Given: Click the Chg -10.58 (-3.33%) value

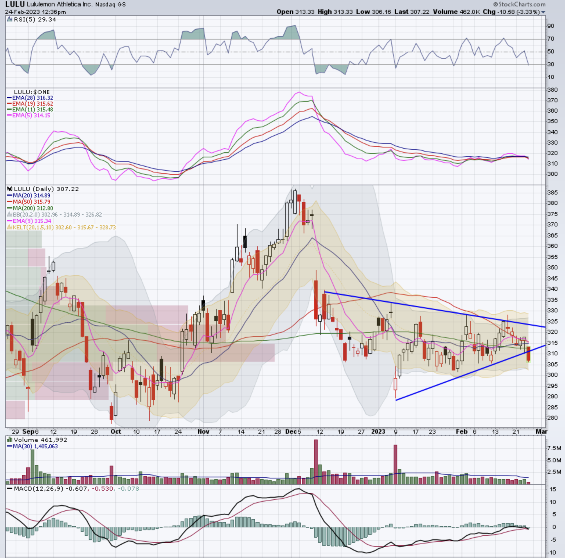Looking at the screenshot, I should [511, 12].
